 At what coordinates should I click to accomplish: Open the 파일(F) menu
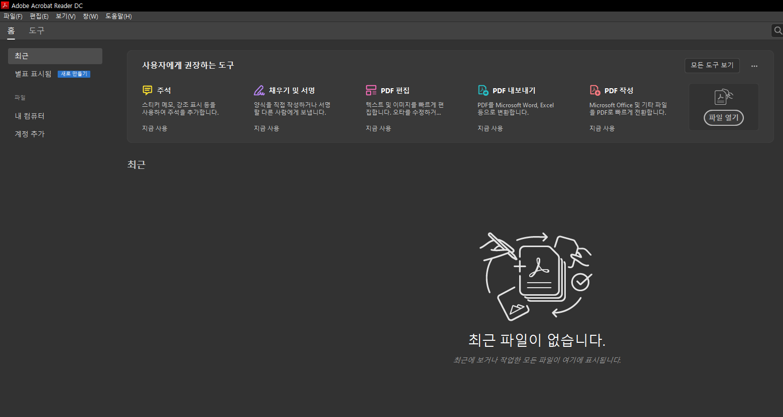(x=13, y=17)
